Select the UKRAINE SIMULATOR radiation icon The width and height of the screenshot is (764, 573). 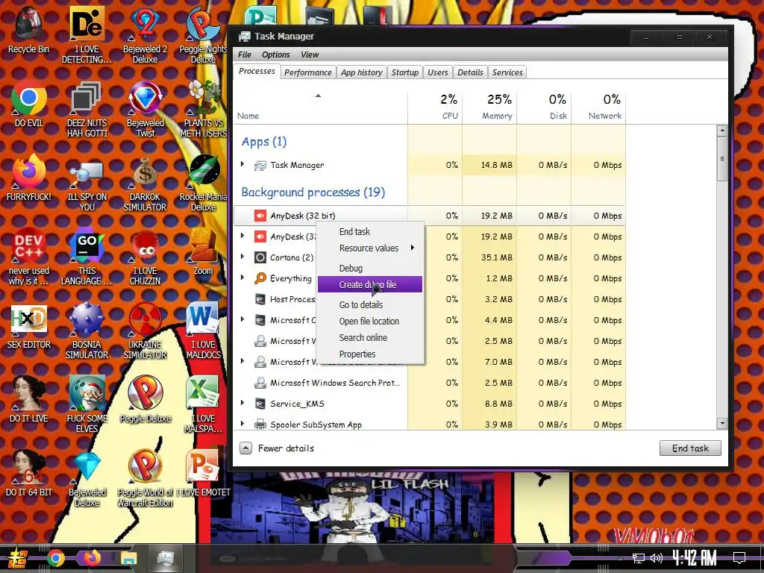tap(145, 331)
